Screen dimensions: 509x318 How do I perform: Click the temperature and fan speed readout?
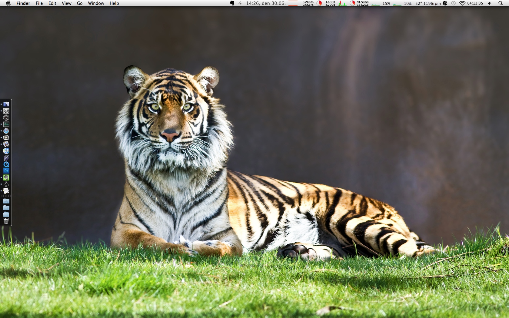tap(428, 3)
